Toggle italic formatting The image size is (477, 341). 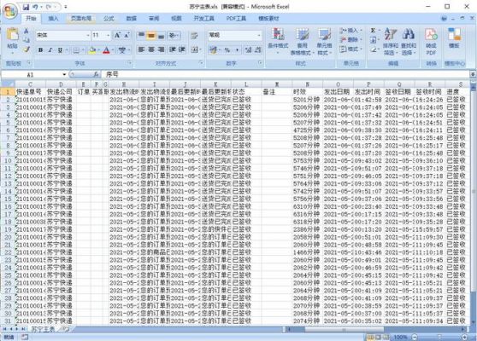50,50
